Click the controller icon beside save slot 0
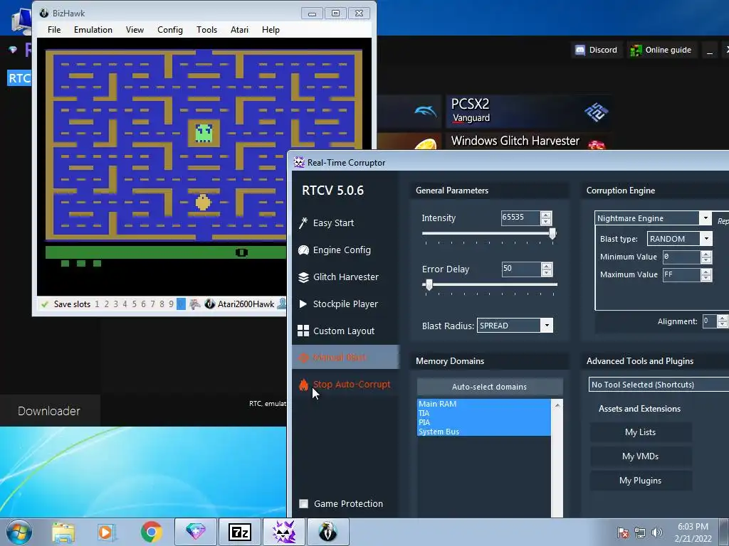The width and height of the screenshot is (729, 546). 195,304
